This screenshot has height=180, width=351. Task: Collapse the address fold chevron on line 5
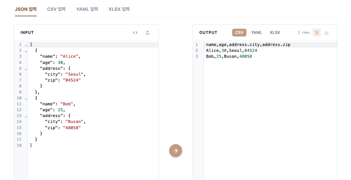pos(26,69)
